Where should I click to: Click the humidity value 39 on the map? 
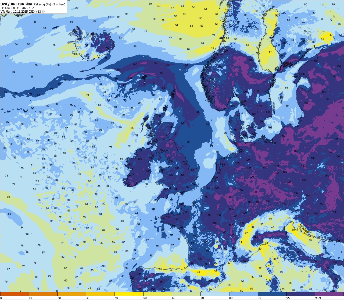coord(260,249)
